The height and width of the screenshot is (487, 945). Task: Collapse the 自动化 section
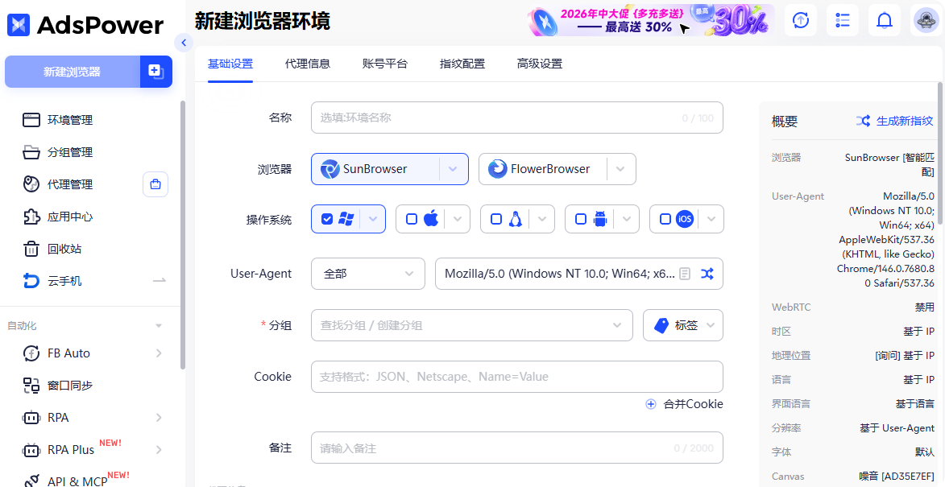tap(159, 326)
